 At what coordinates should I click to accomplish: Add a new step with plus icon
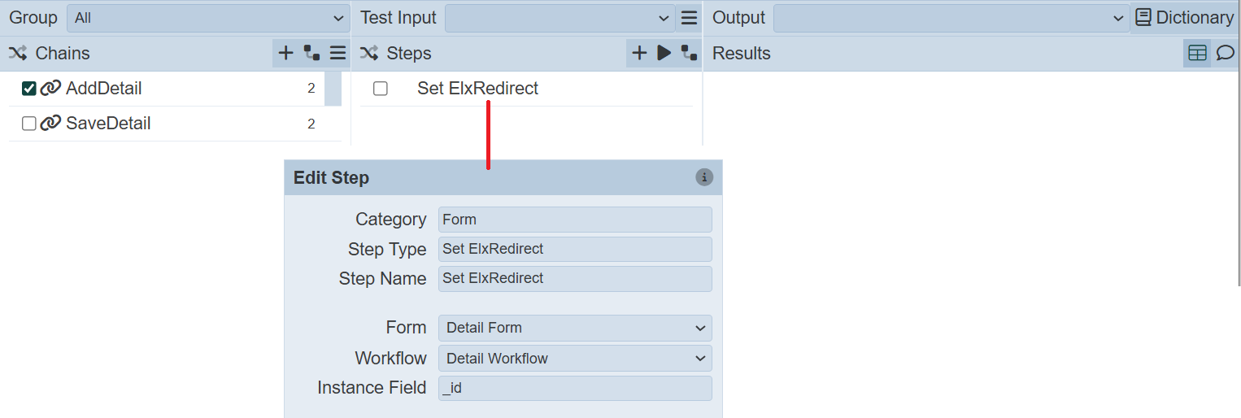pyautogui.click(x=639, y=54)
